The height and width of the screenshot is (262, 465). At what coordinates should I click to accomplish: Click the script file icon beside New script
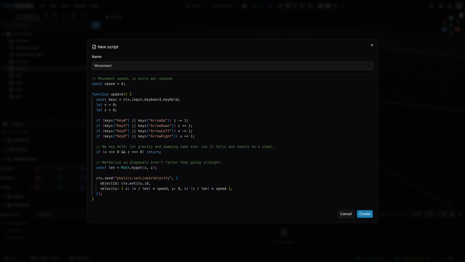pyautogui.click(x=94, y=47)
